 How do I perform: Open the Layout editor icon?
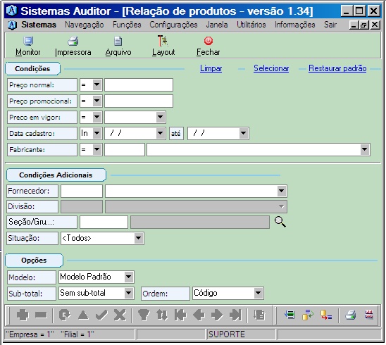click(163, 41)
